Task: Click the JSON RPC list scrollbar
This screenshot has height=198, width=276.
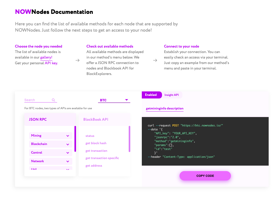Action: pos(75,139)
